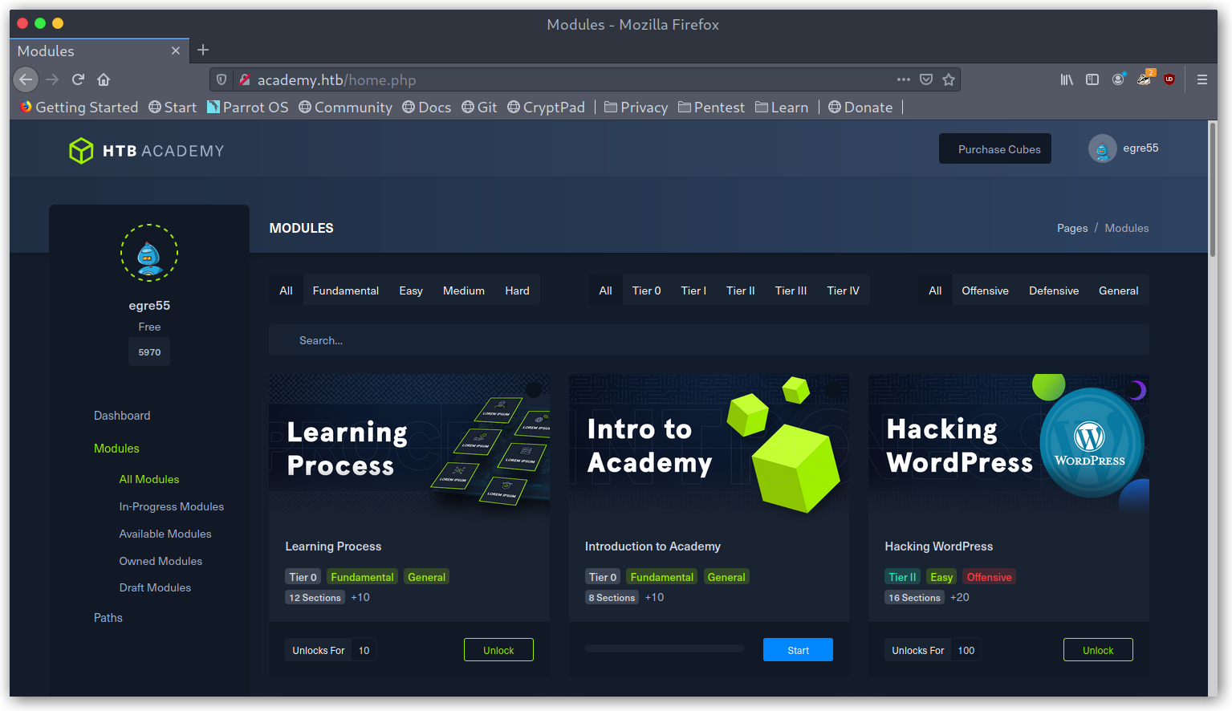Select the Tier I filter
This screenshot has width=1232, height=711.
(x=694, y=290)
